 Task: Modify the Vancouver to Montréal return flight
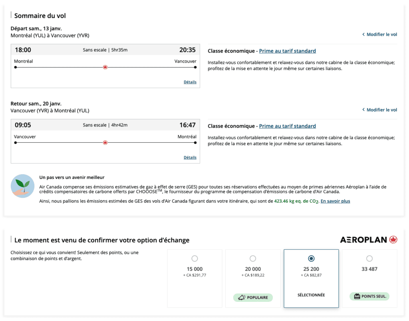coord(381,110)
